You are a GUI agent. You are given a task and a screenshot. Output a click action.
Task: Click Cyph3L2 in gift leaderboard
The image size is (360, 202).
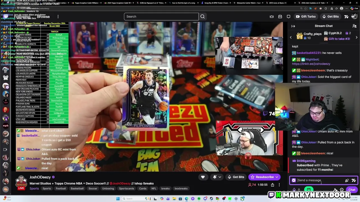pos(335,33)
